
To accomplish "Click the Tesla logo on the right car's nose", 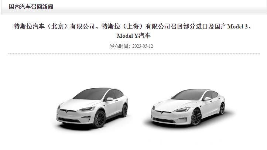I will pos(161,112).
